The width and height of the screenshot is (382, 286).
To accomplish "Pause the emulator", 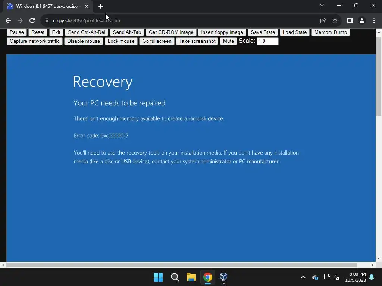I will pos(17,32).
